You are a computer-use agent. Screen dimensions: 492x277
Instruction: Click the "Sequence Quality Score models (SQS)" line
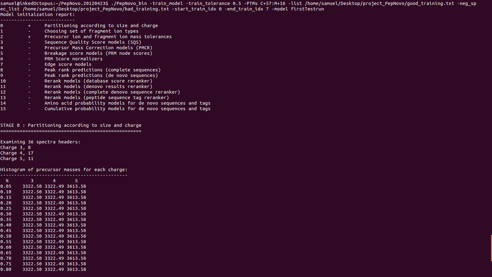click(x=93, y=42)
